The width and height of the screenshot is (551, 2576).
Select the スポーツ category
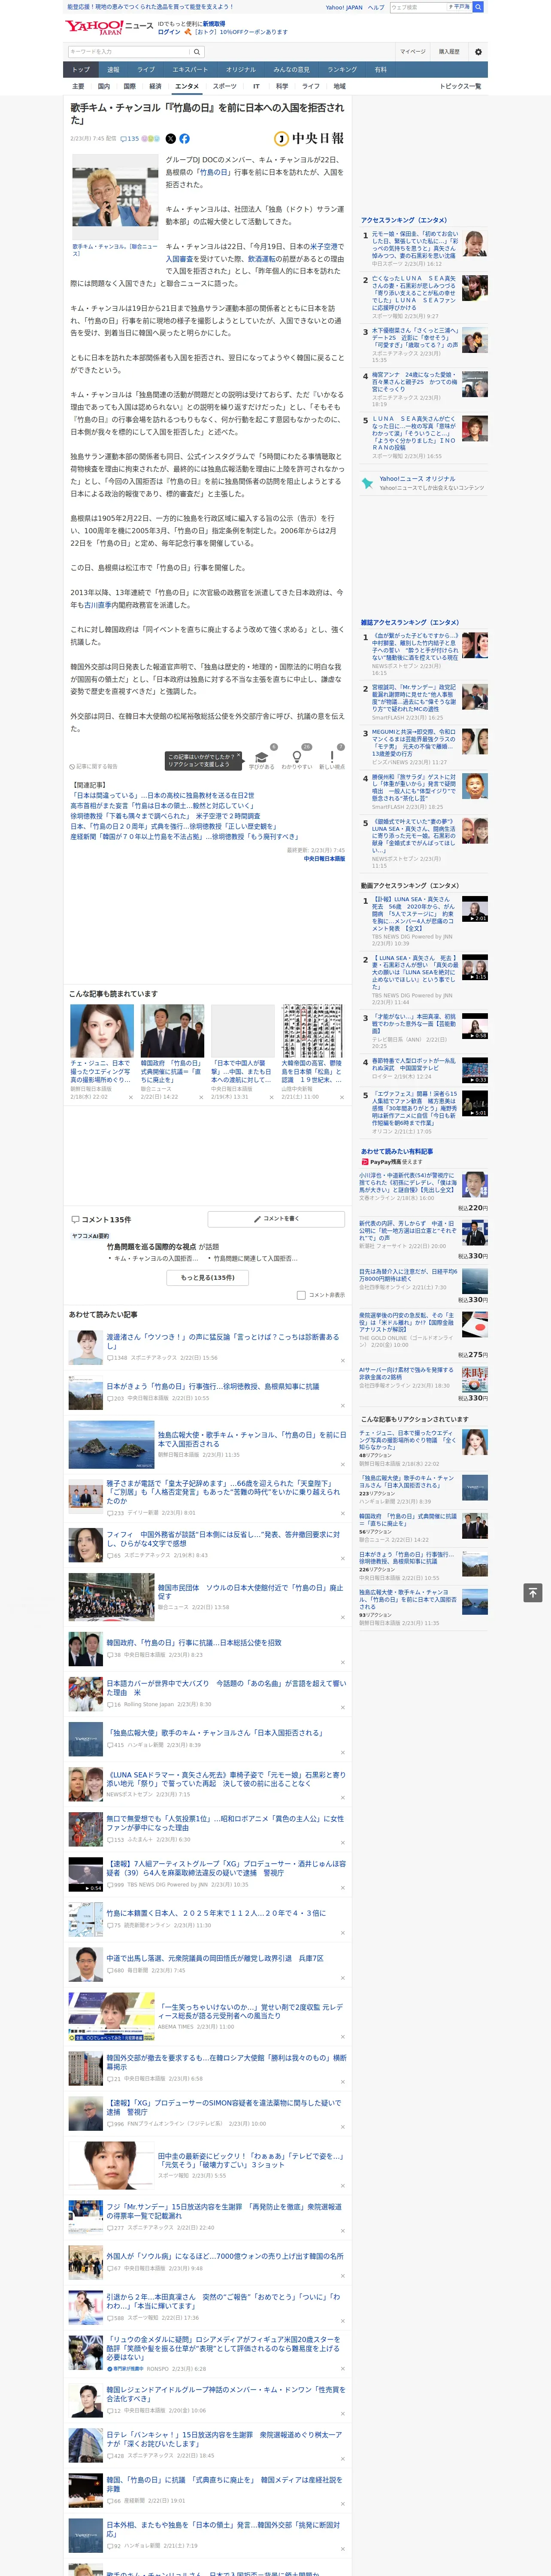tap(225, 86)
